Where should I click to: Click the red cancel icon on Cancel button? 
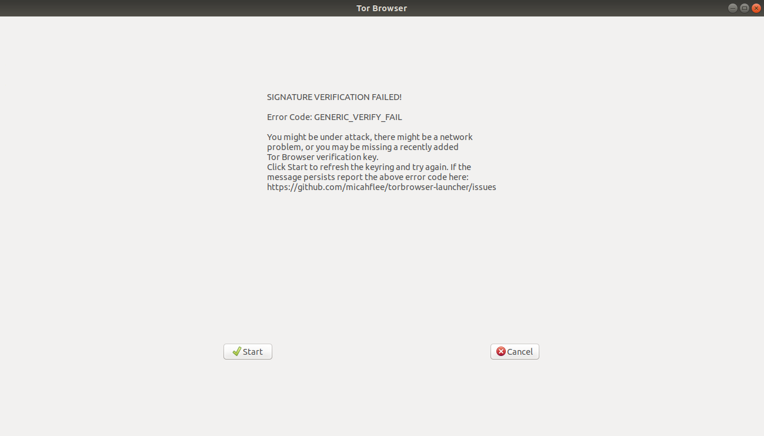(501, 351)
